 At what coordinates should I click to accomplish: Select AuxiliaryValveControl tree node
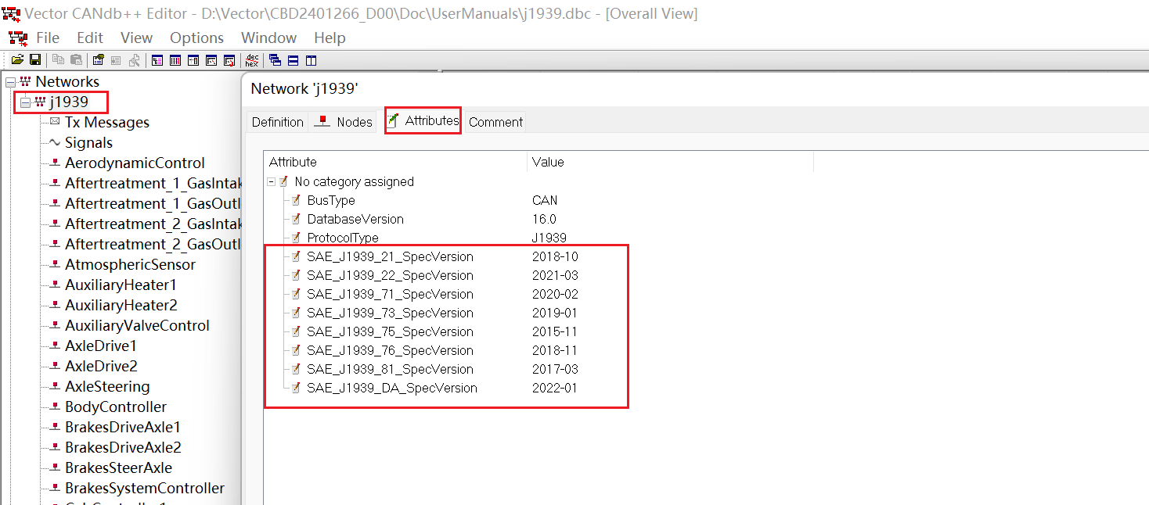point(137,325)
